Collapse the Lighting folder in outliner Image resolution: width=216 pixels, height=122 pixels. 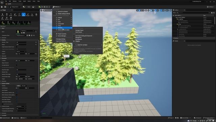click(x=177, y=19)
